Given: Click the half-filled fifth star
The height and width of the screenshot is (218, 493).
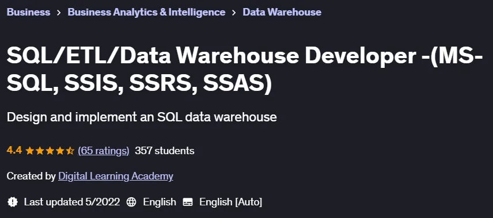Looking at the screenshot, I should [70, 151].
